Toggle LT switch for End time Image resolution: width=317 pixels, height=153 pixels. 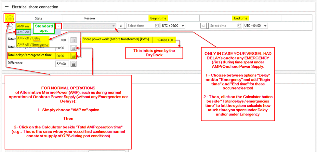[x=205, y=26]
